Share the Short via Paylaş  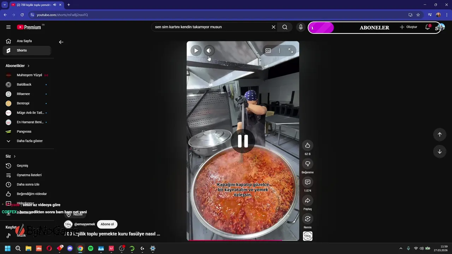tap(308, 200)
